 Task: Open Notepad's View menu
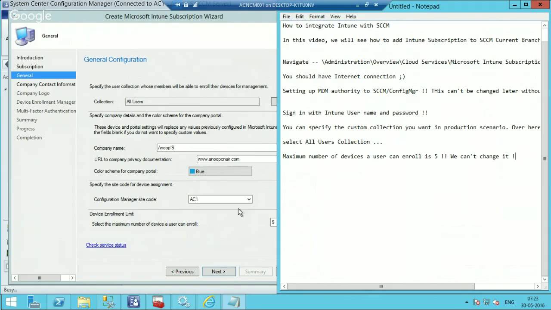(x=335, y=16)
